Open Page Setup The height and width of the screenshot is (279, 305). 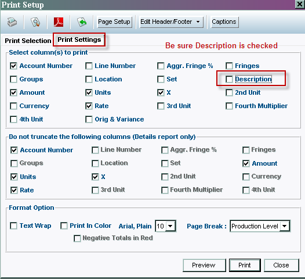pyautogui.click(x=114, y=22)
